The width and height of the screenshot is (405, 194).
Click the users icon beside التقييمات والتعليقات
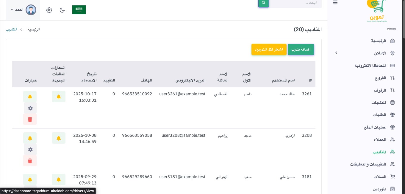pos(393,164)
